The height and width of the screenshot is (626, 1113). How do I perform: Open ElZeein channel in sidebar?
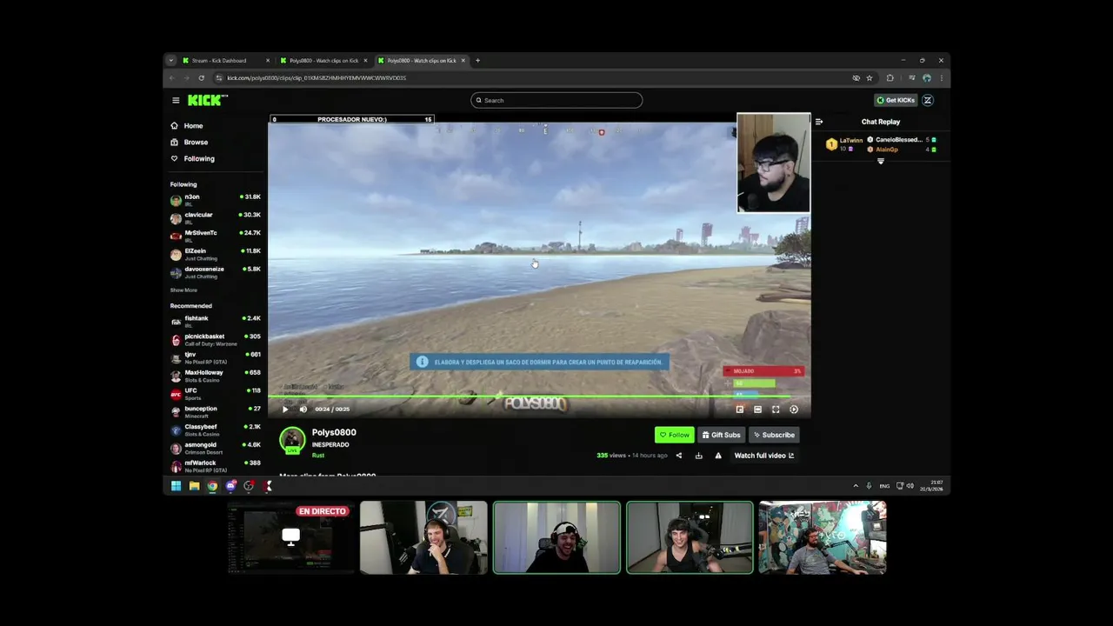[x=215, y=254]
